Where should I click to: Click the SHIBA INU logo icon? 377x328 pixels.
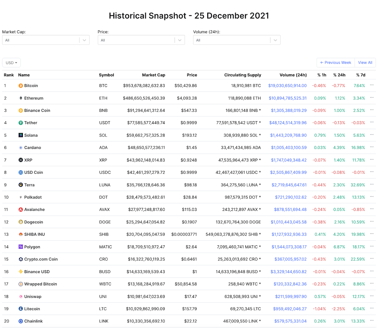click(x=21, y=234)
